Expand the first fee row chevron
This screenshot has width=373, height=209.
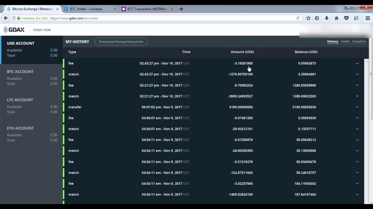point(357,63)
